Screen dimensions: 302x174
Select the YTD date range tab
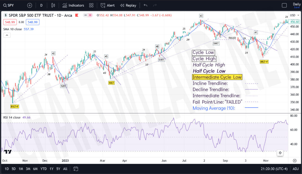[x=43, y=169]
